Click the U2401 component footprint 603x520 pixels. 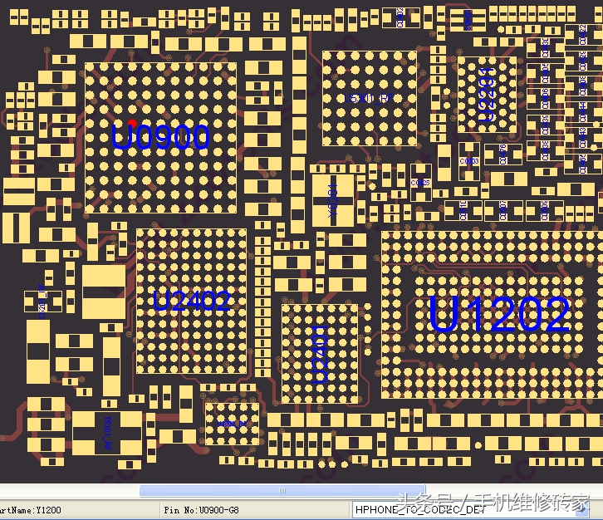[320, 354]
